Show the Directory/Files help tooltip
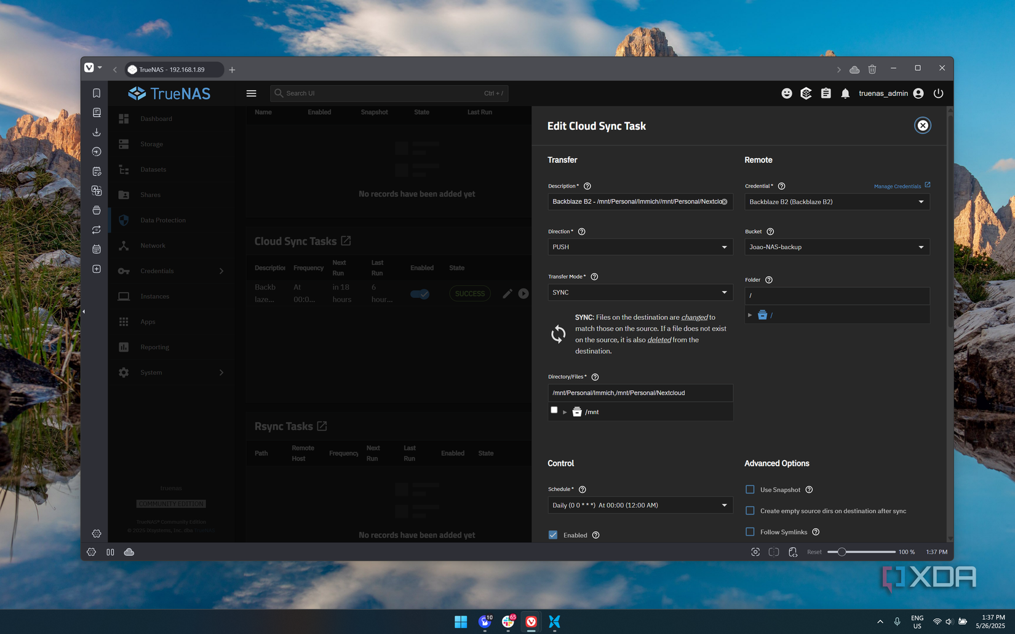Screen dimensions: 1015x634 [x=595, y=377]
